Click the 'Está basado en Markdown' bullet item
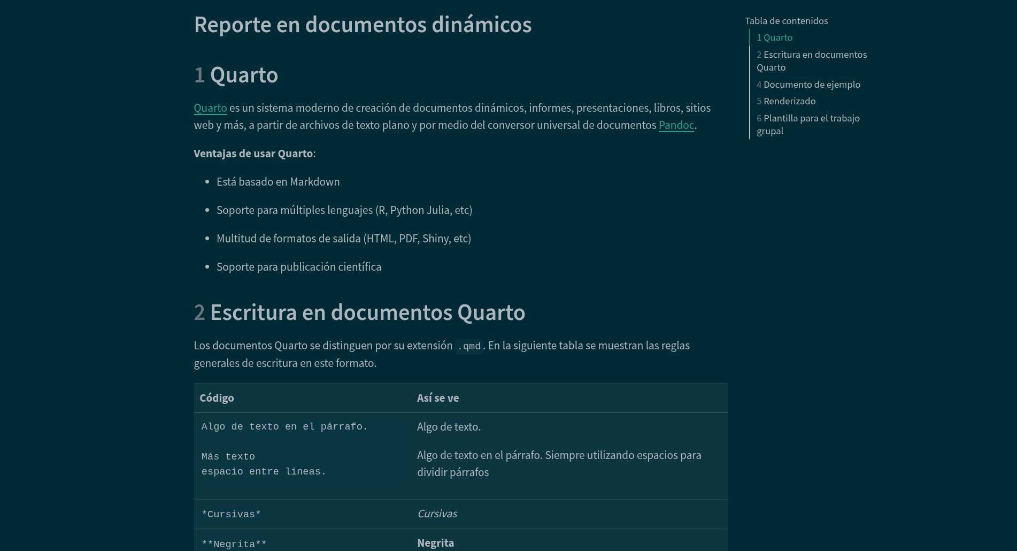1017x551 pixels. [278, 182]
